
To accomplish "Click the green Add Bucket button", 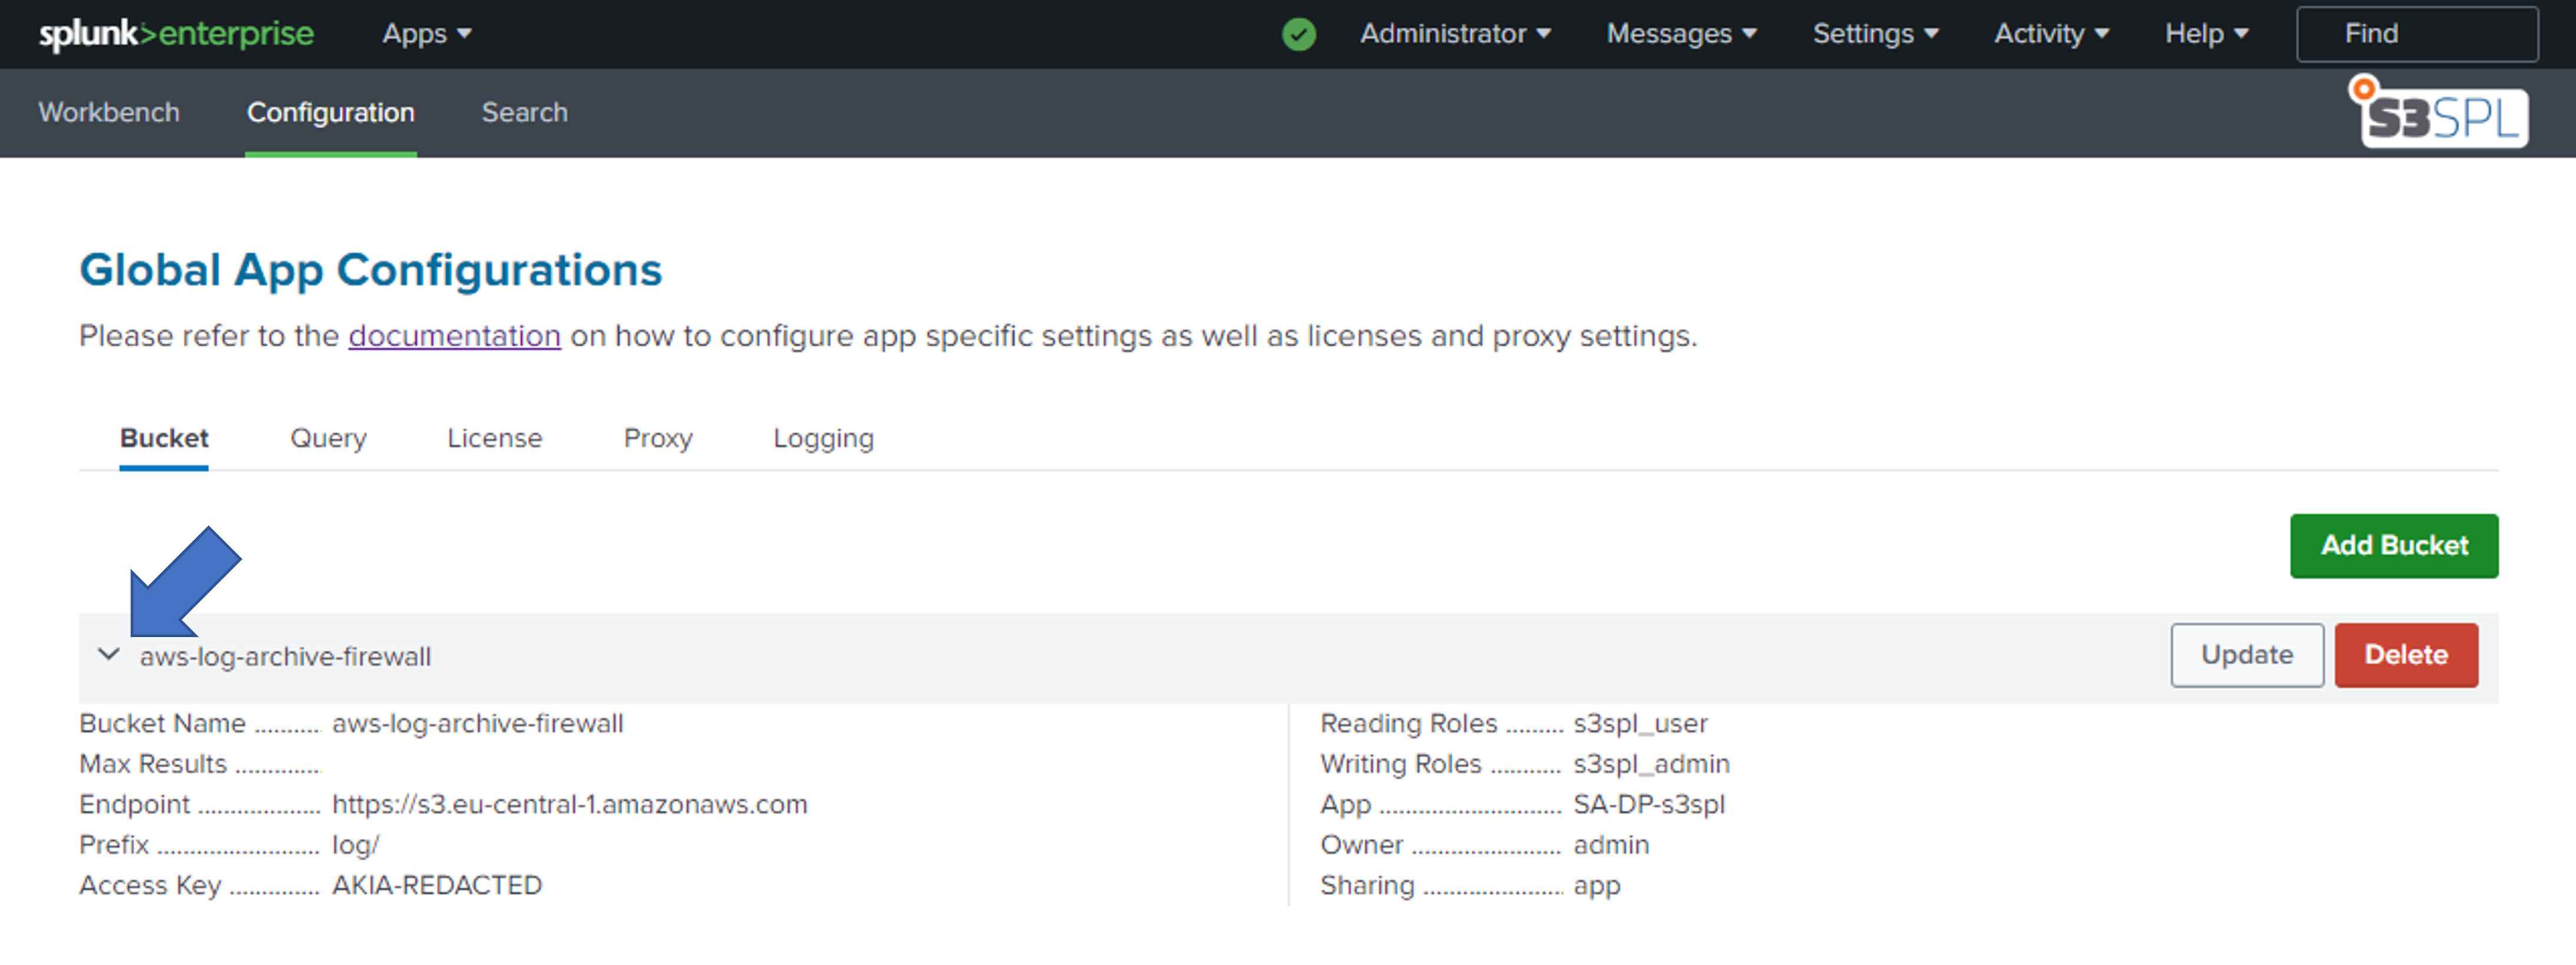I will tap(2393, 546).
